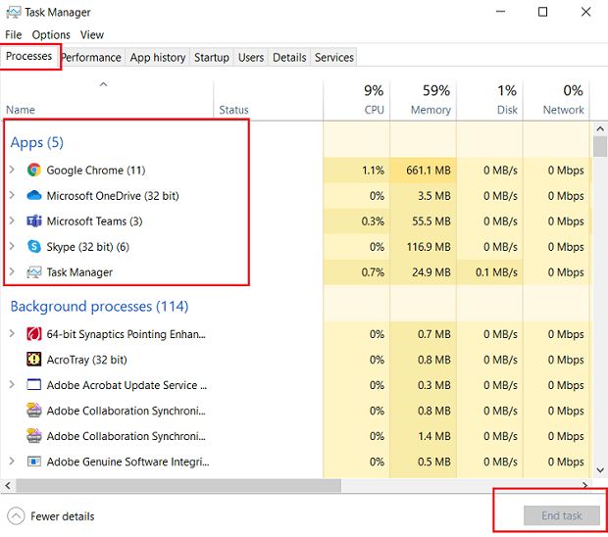
Task: Click the 24.9 MB memory value
Action: pyautogui.click(x=431, y=272)
